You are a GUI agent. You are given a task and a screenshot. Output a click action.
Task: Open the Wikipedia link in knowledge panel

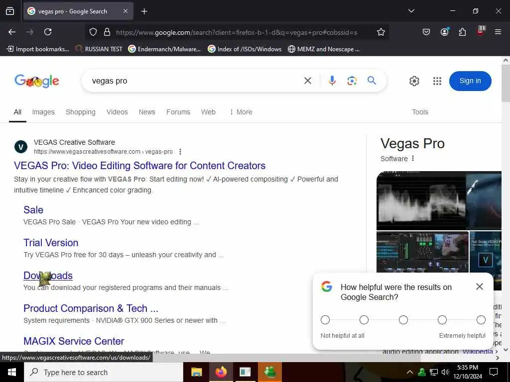click(x=478, y=352)
